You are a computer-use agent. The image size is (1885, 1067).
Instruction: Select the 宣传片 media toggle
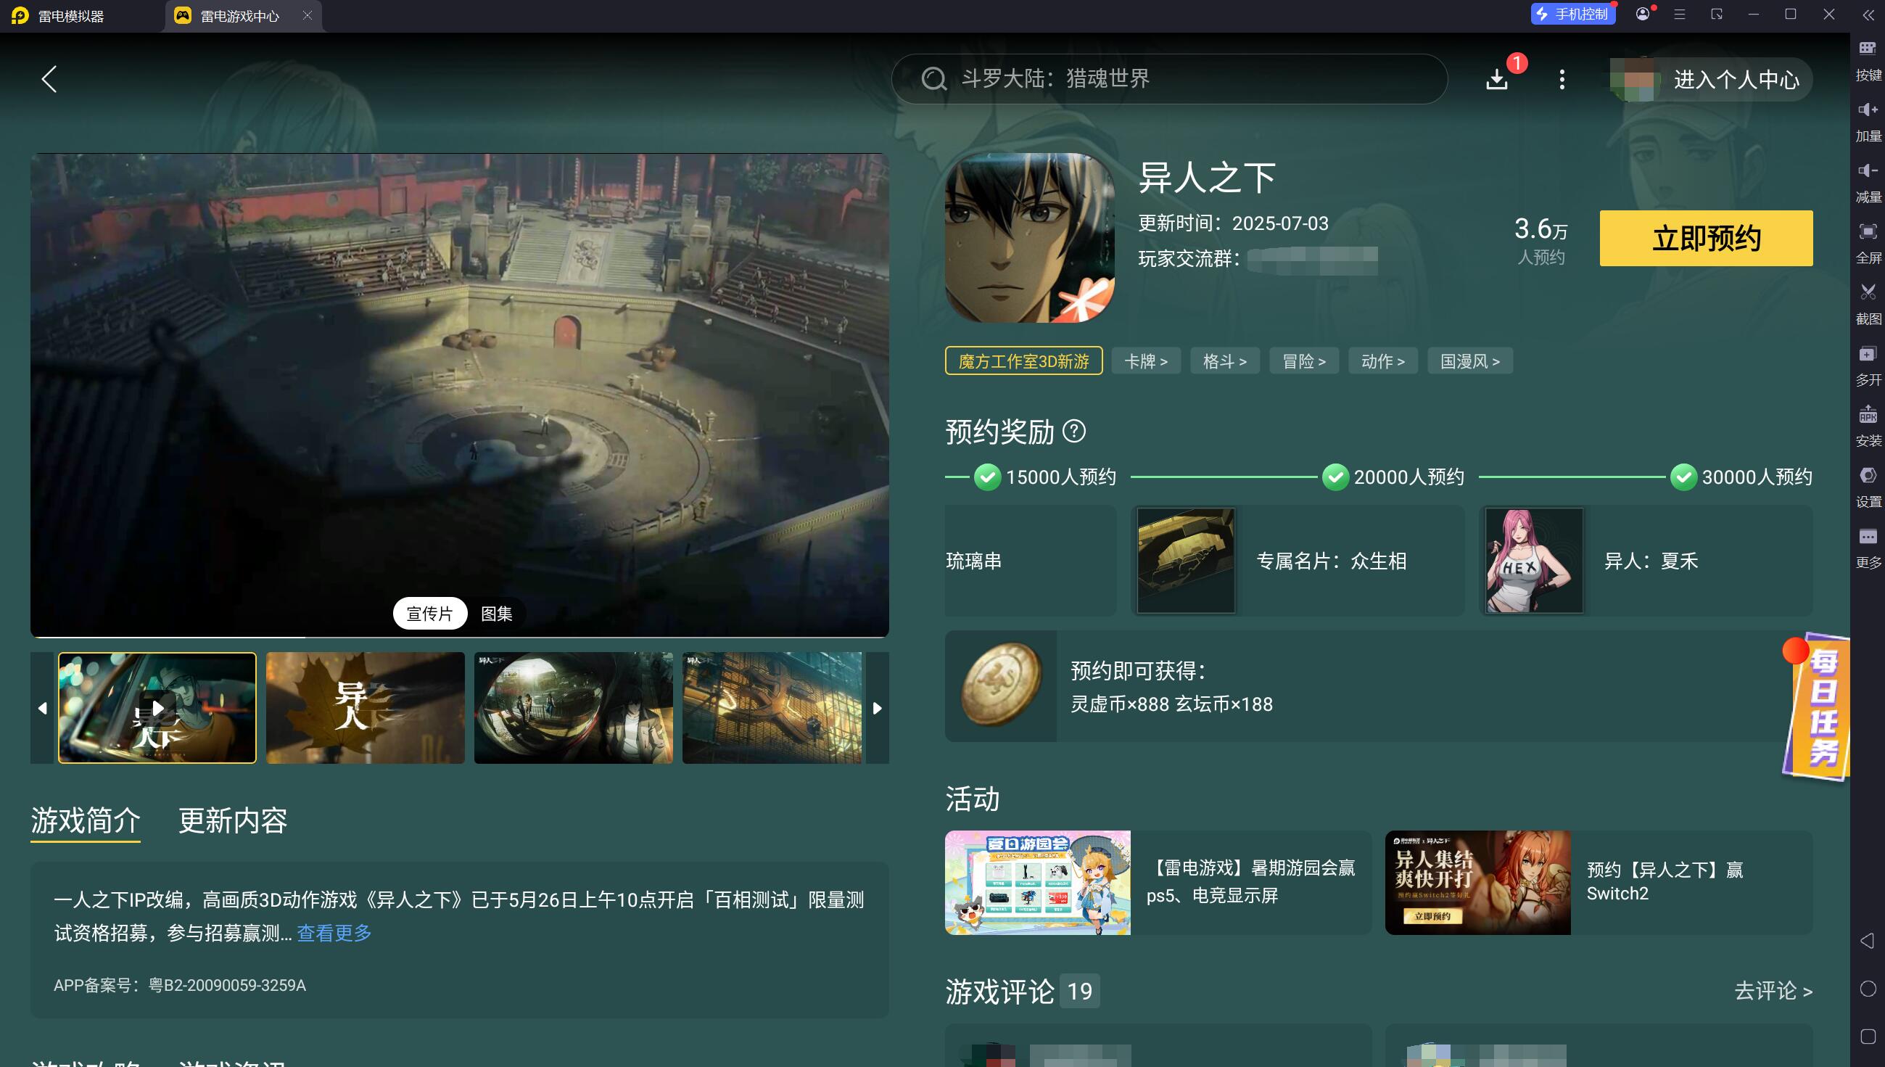[x=430, y=614]
